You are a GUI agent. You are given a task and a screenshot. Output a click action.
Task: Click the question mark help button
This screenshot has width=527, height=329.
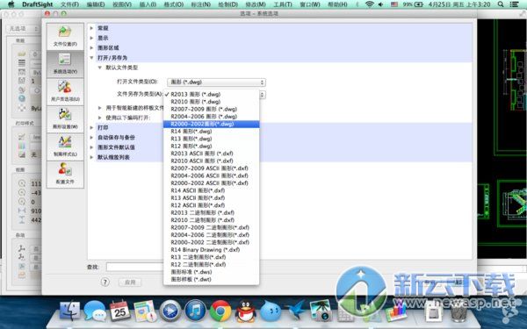pyautogui.click(x=105, y=282)
